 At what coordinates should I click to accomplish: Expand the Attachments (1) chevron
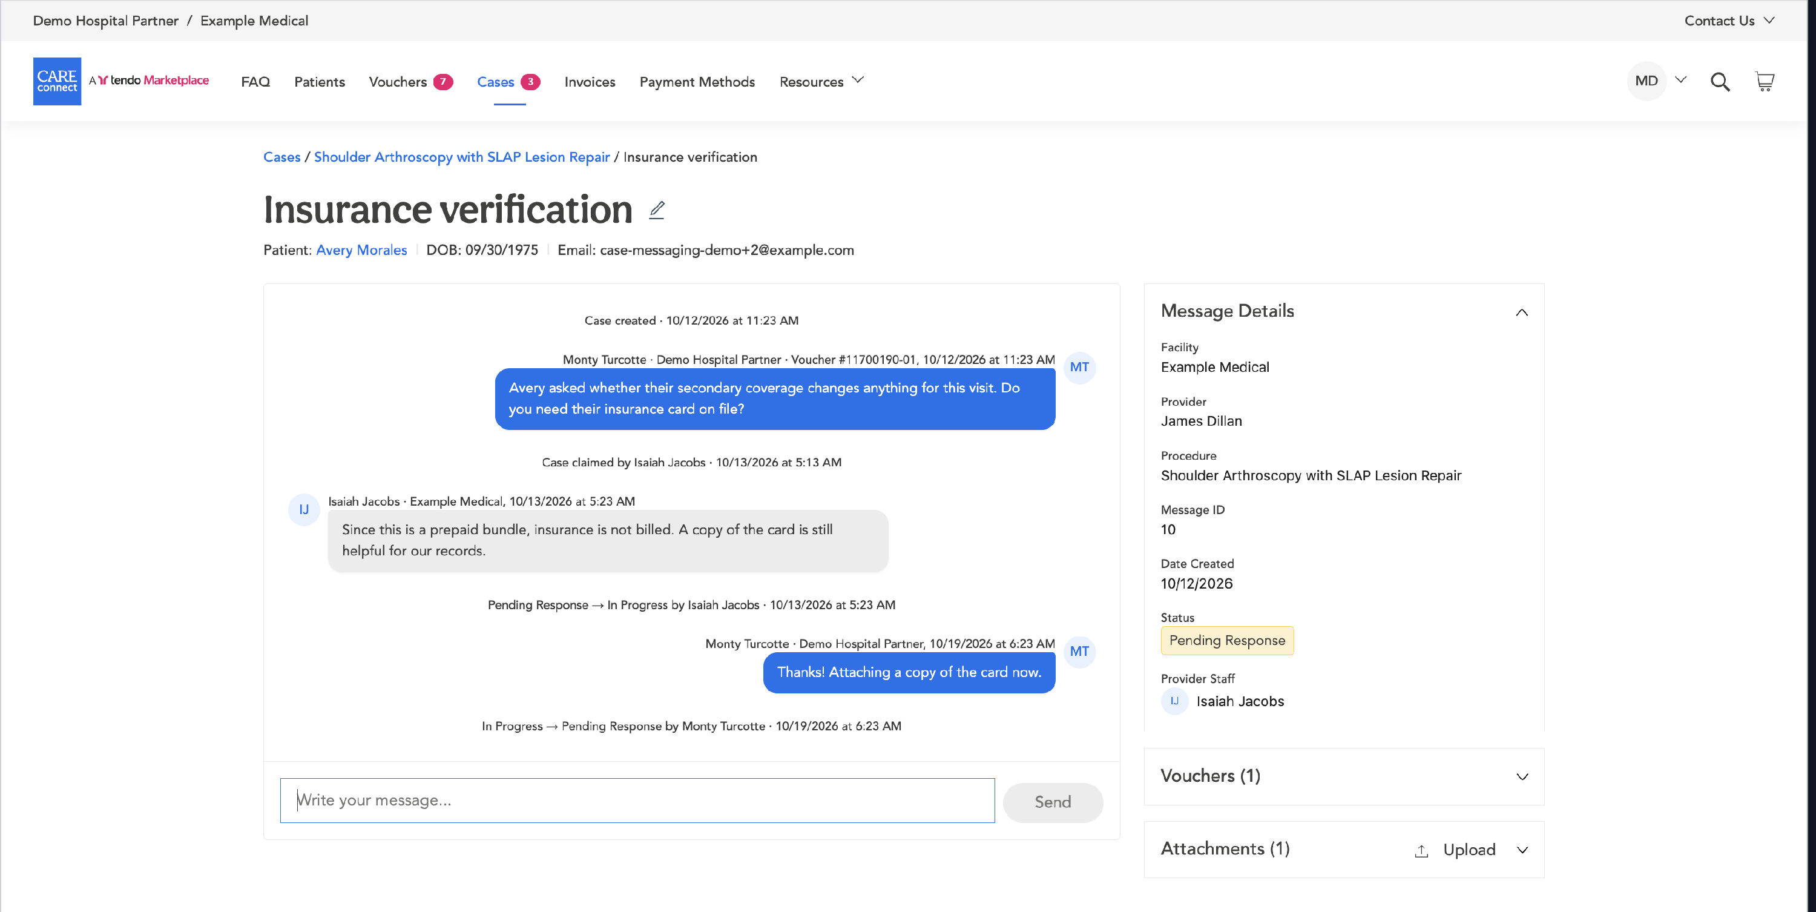1522,850
